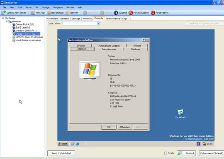224x159 pixels.
Task: Click CD/DVD drives storage icon
Action: [x=14, y=37]
